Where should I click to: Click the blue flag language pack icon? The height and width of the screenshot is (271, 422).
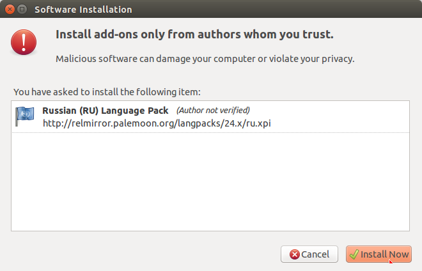point(24,116)
